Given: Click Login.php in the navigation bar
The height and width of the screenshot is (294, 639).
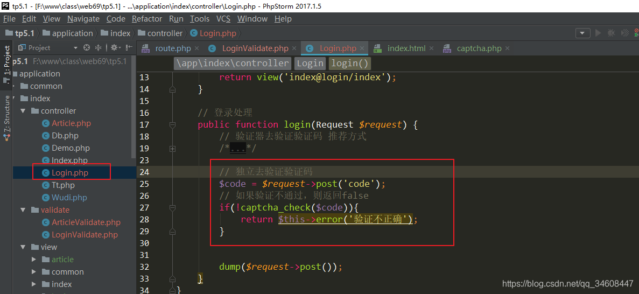Looking at the screenshot, I should tap(213, 33).
